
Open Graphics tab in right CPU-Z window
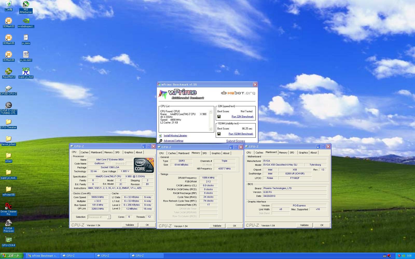[x=303, y=153]
